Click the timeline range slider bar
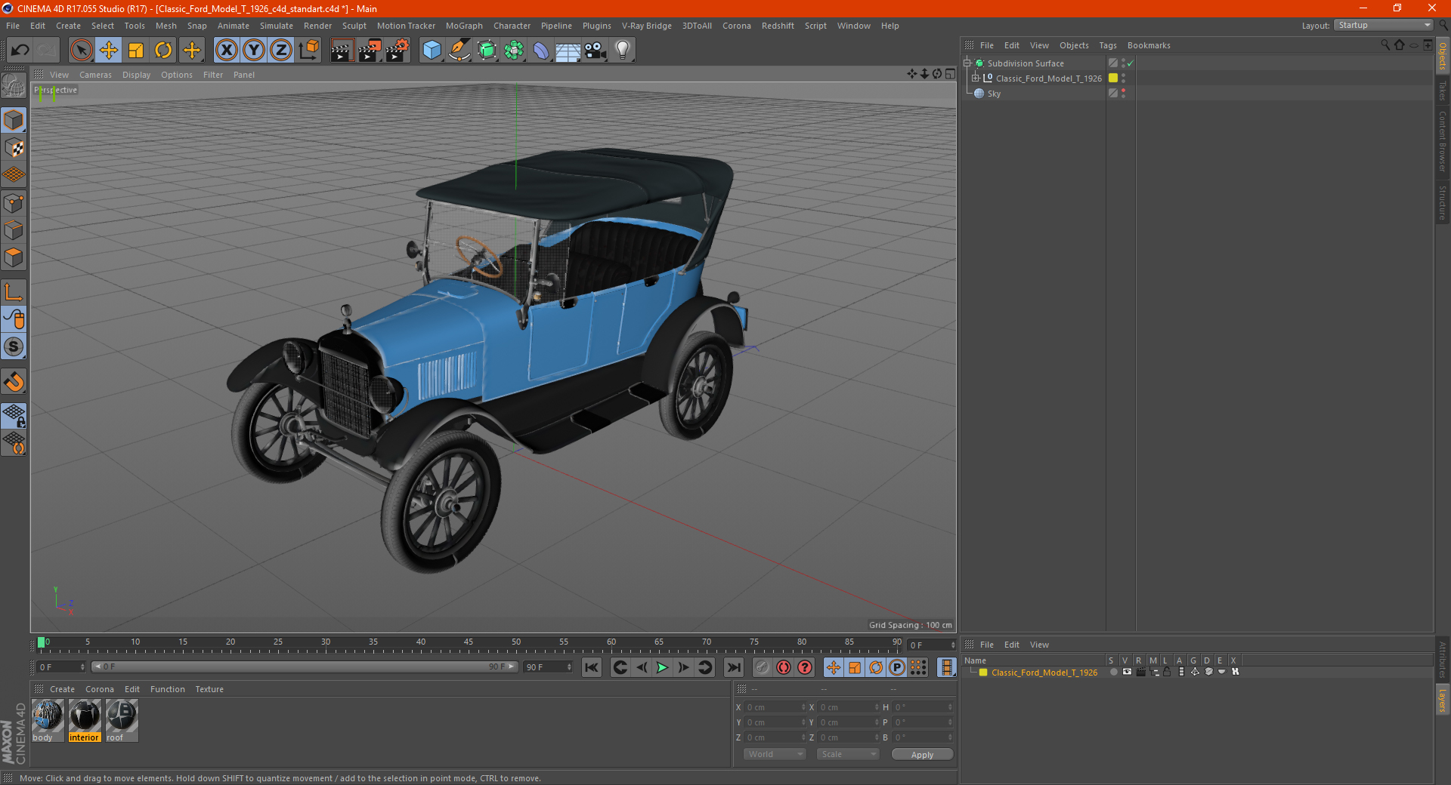The height and width of the screenshot is (785, 1451). [x=305, y=666]
